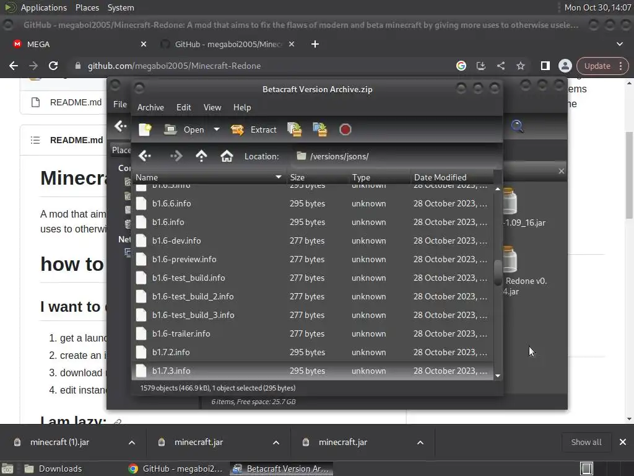The width and height of the screenshot is (634, 476).
Task: Sort by the Name column header
Action: pyautogui.click(x=209, y=177)
